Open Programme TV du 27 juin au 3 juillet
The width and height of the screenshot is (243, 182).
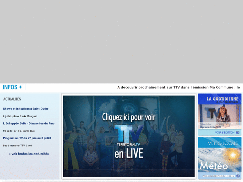click(27, 138)
